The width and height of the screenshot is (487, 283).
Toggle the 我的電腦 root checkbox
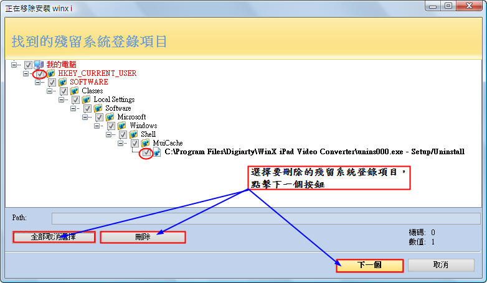[29, 65]
